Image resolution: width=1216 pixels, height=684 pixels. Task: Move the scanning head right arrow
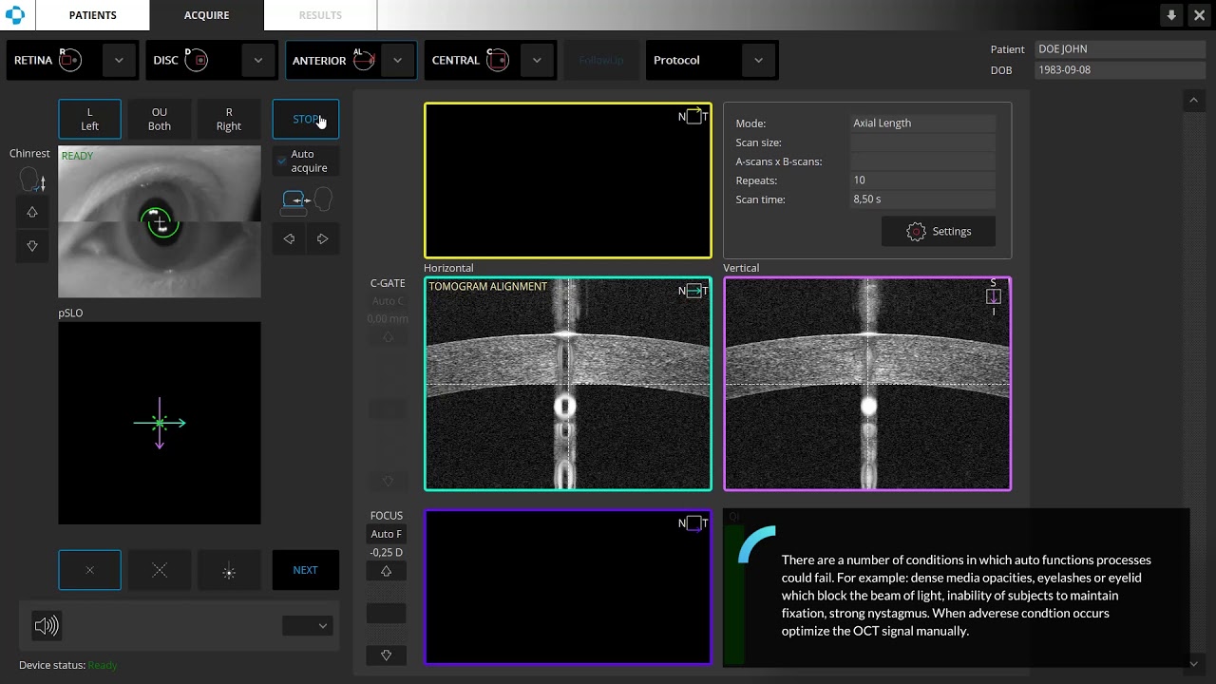(x=322, y=238)
